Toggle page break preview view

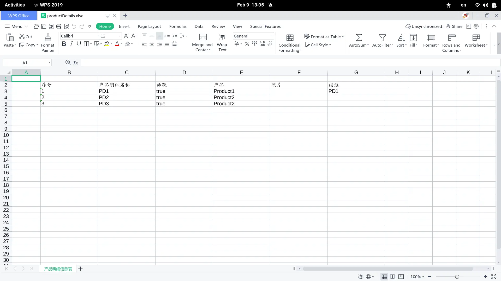pyautogui.click(x=401, y=277)
